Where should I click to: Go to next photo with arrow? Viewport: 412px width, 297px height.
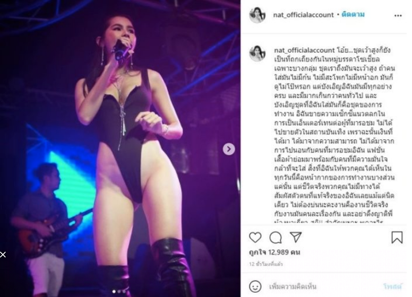229,149
